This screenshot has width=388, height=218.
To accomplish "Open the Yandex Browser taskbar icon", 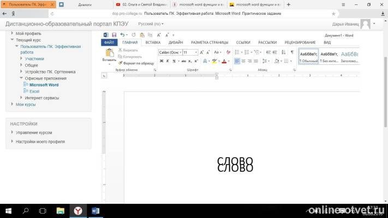I will coord(78,211).
